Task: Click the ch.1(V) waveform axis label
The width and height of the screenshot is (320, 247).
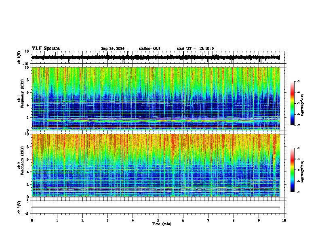Action: click(19, 57)
